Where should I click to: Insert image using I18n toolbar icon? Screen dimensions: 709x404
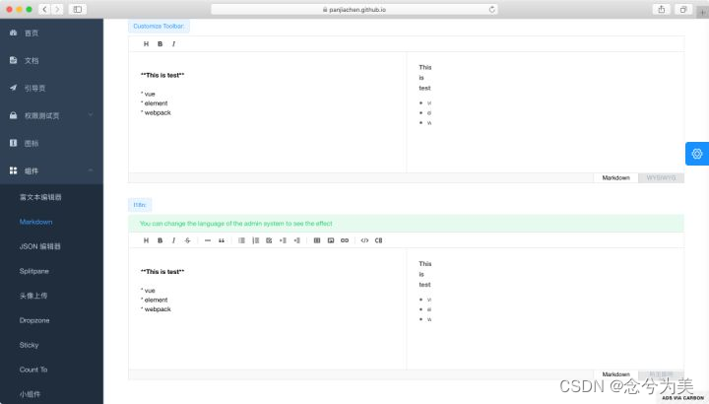(x=331, y=240)
